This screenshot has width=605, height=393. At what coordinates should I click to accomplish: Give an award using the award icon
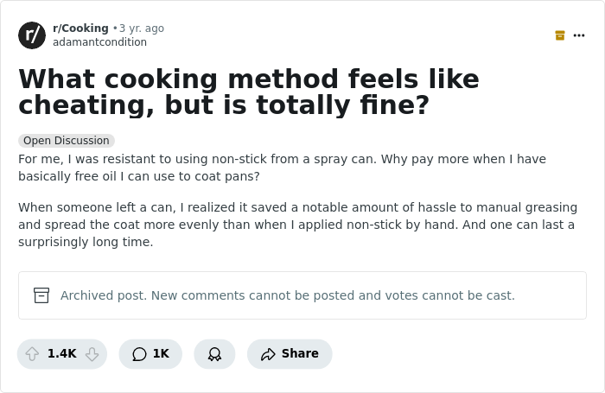[x=214, y=354]
